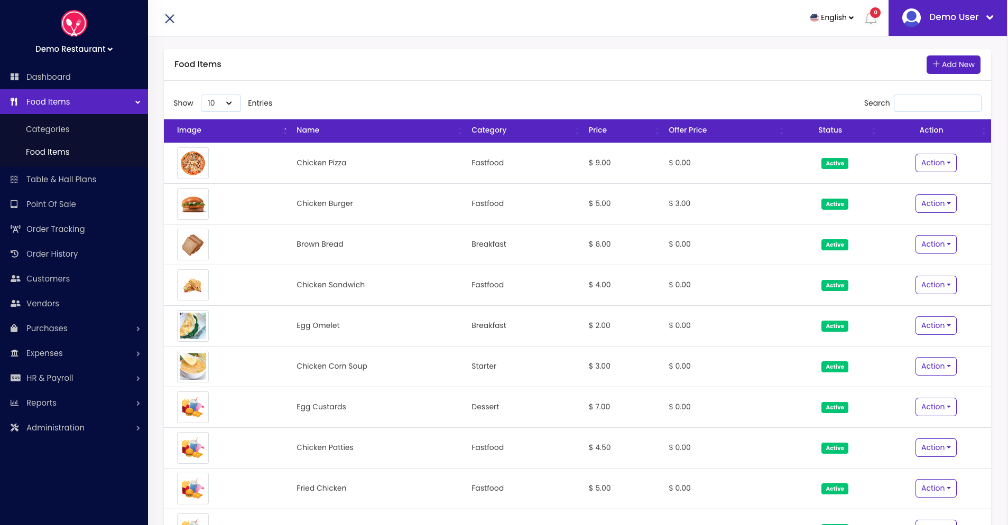Expand the Administration menu section

tap(74, 428)
